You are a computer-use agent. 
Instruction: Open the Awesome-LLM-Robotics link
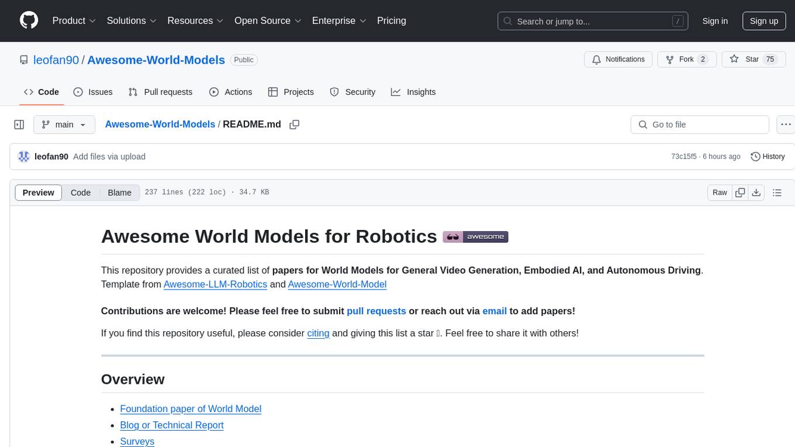coord(215,284)
